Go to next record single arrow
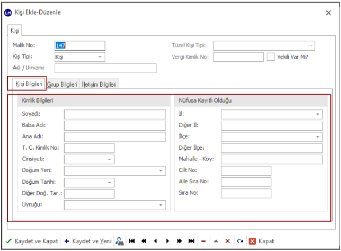The width and height of the screenshot is (341, 251). (x=167, y=241)
